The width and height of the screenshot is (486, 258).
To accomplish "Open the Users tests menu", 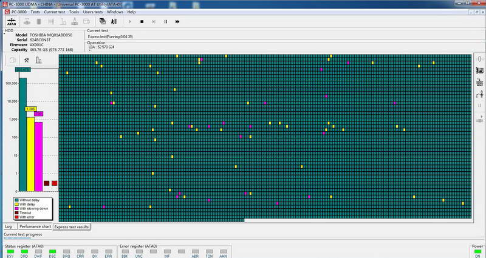I will point(93,12).
